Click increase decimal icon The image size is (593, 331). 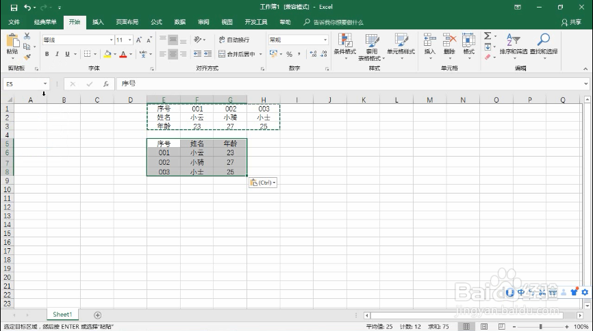click(x=313, y=54)
